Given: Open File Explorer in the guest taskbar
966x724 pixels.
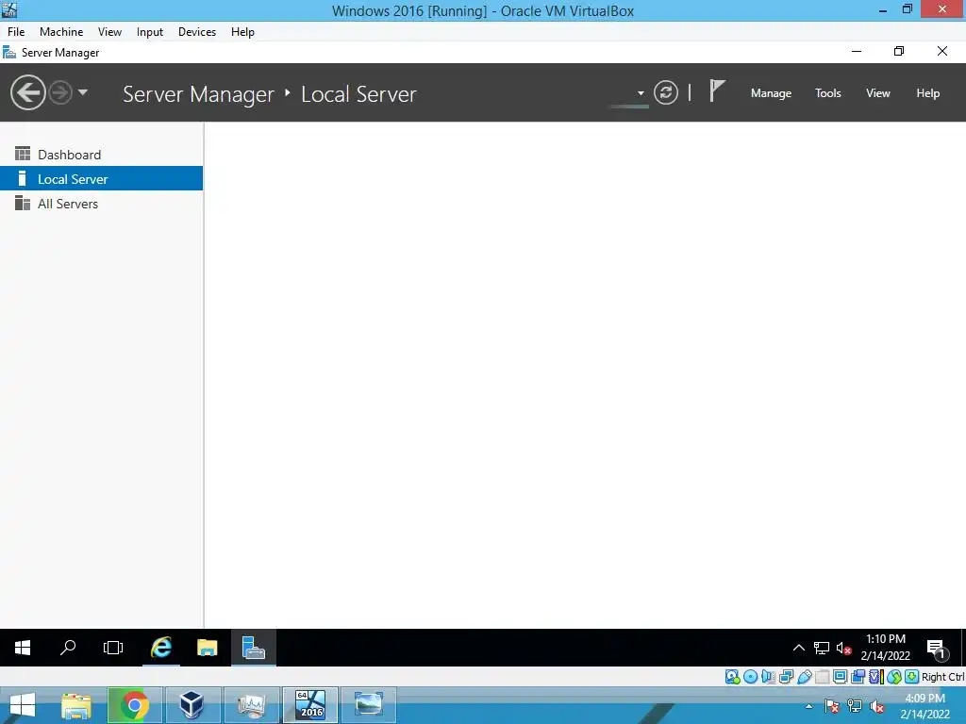Looking at the screenshot, I should (207, 648).
